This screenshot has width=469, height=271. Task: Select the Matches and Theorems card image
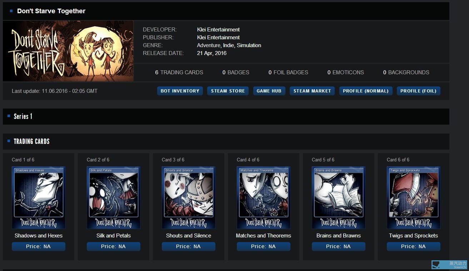pos(264,197)
